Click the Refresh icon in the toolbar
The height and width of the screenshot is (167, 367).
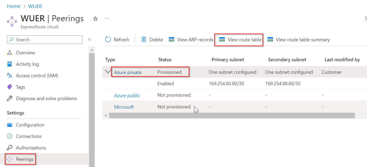click(x=108, y=39)
